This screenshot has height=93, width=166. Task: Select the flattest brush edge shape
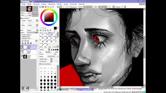tap(58, 50)
